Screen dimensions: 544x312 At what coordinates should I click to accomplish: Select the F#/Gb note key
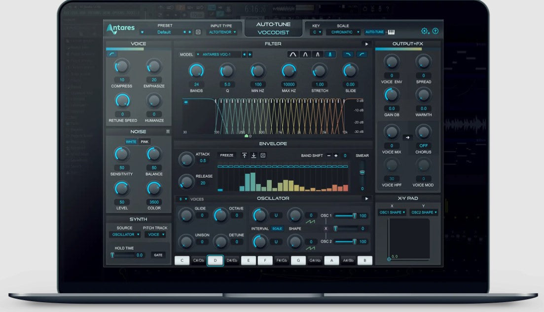[282, 260]
